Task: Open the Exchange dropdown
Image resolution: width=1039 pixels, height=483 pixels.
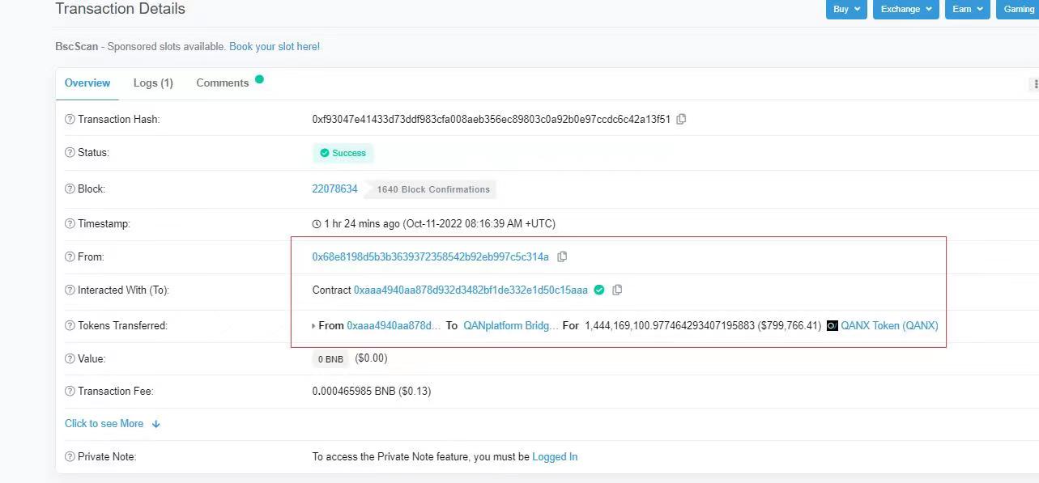Action: pyautogui.click(x=905, y=9)
